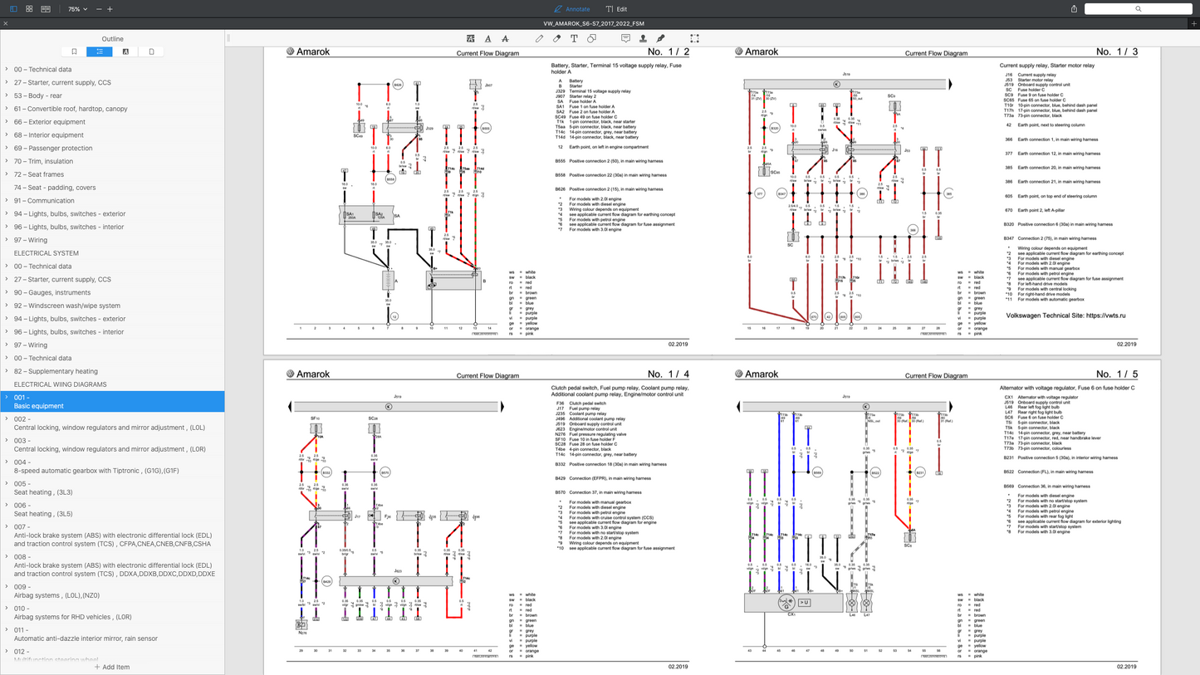This screenshot has width=1200, height=675.
Task: Open '010 - Airbag systems for RHD vehicles' entry
Action: tap(73, 614)
